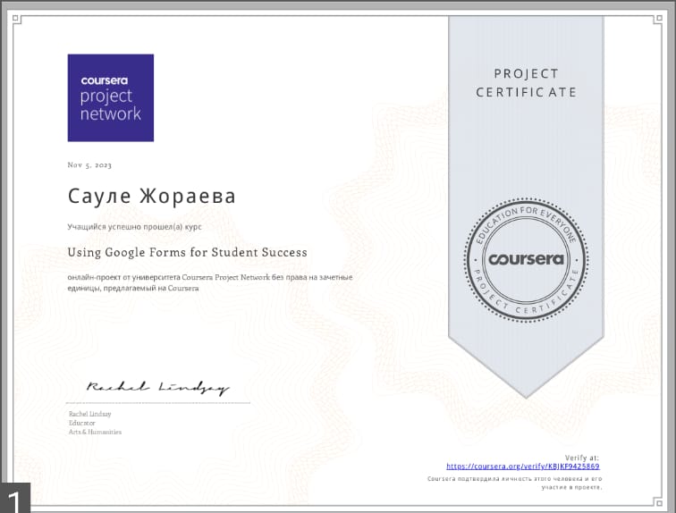
Task: Click the round Coursera seal emblem
Action: [x=526, y=260]
